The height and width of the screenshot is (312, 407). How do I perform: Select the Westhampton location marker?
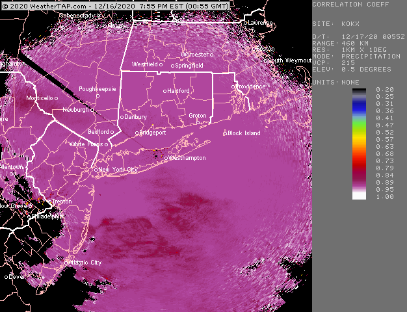coord(166,158)
